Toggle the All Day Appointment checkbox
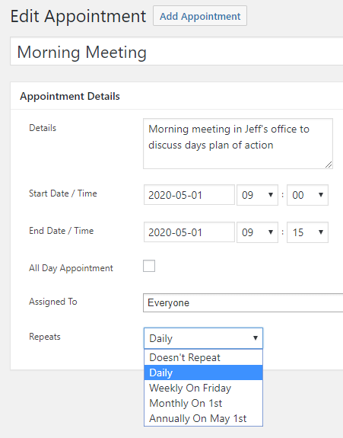 pos(149,266)
